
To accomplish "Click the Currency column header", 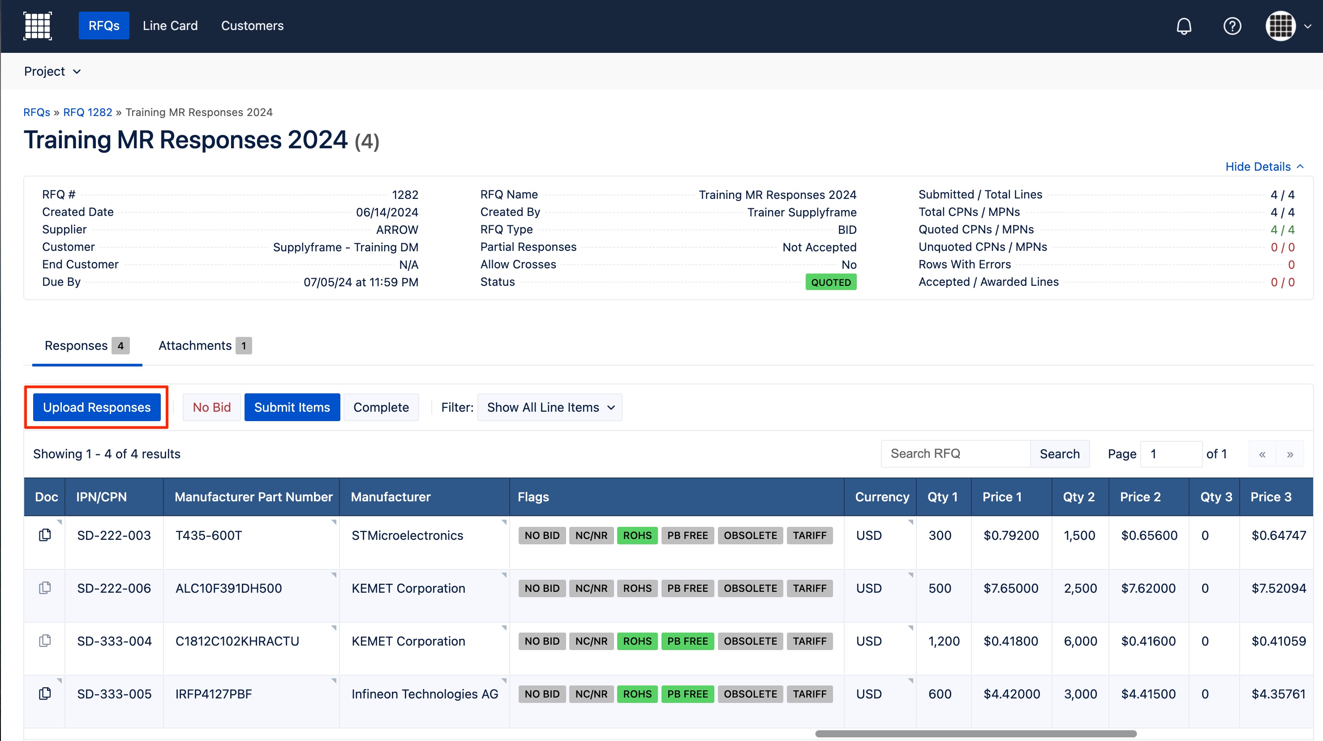I will [x=881, y=497].
